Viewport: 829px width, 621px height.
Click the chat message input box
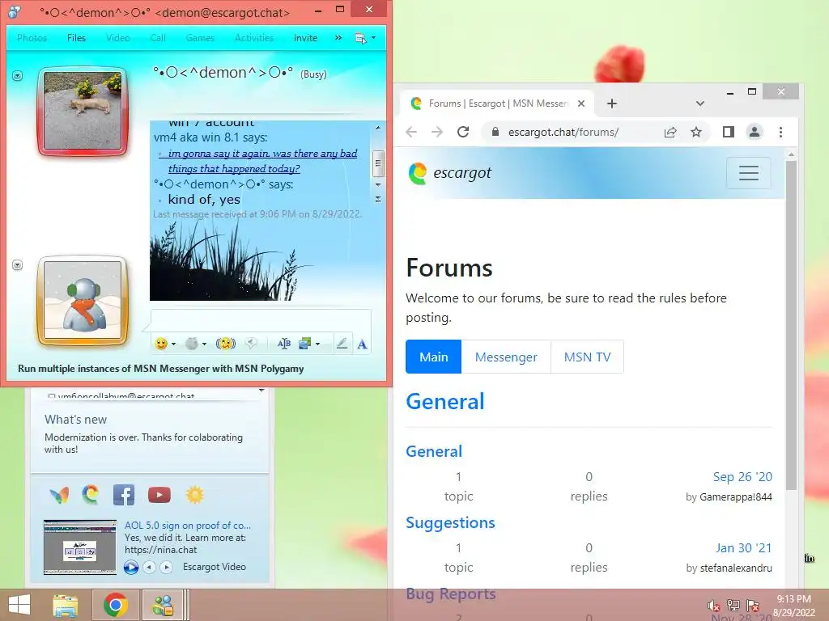(x=261, y=320)
